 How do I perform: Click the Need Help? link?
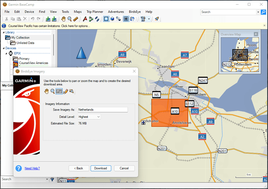point(32,168)
